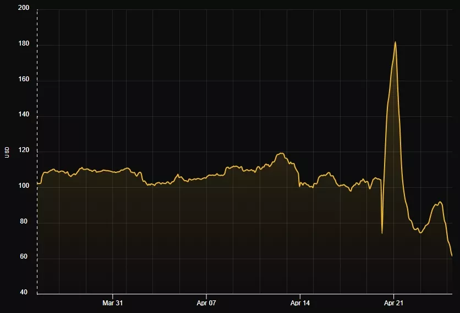Click the sharp dip just before the big spike

click(x=382, y=233)
